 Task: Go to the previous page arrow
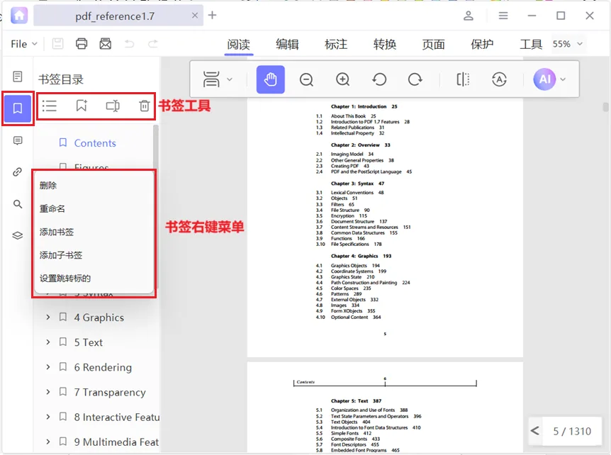[535, 431]
